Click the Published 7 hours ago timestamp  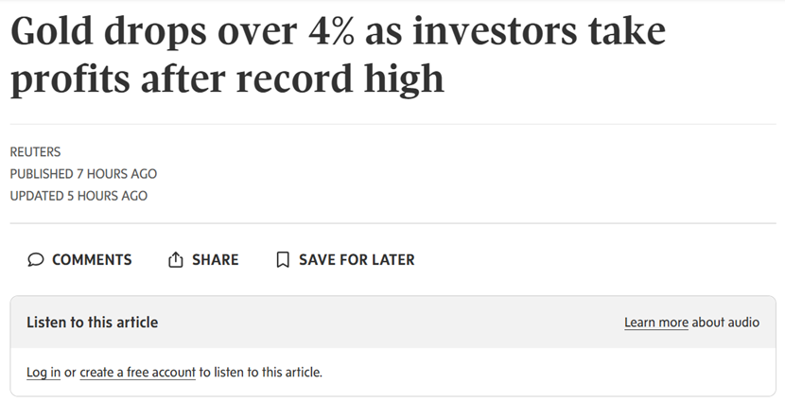83,174
